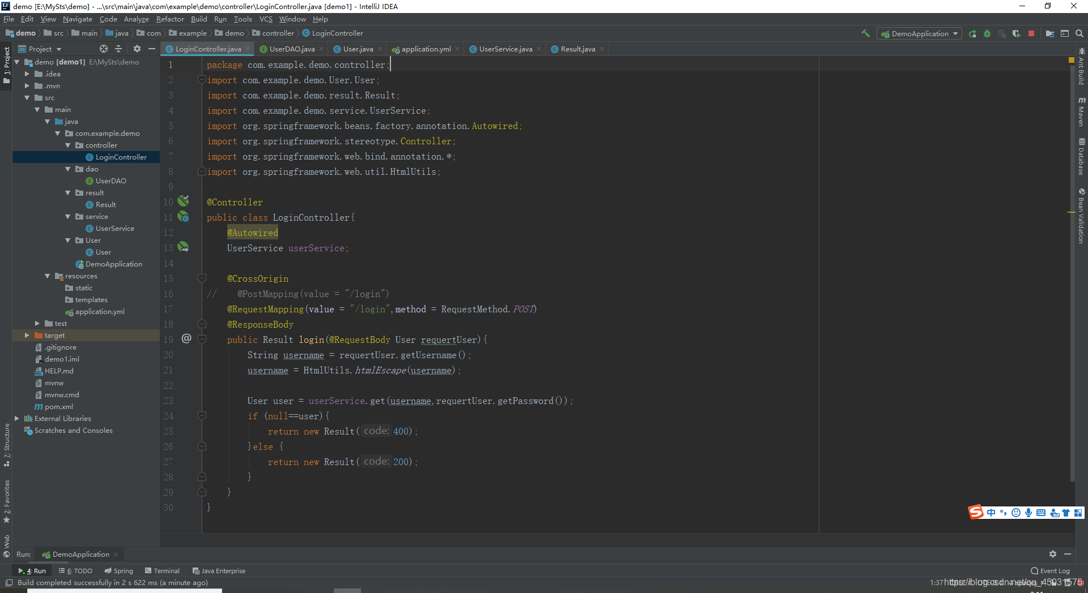Close the LoginController.java editor tab
This screenshot has width=1088, height=593.
(248, 49)
